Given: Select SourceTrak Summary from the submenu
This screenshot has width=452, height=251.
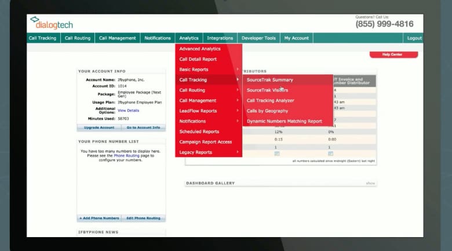Looking at the screenshot, I should pos(270,80).
